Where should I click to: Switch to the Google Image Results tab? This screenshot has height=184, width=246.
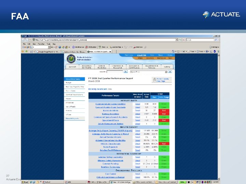point(48,52)
